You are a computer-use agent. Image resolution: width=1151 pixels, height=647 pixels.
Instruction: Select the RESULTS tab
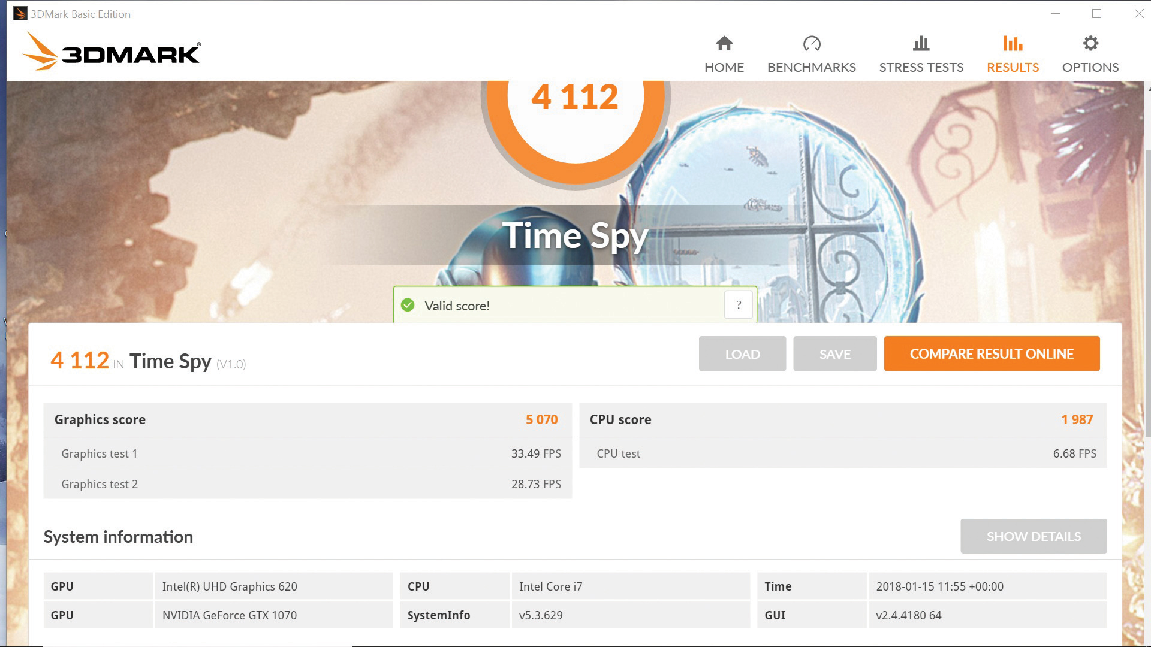pos(1013,54)
